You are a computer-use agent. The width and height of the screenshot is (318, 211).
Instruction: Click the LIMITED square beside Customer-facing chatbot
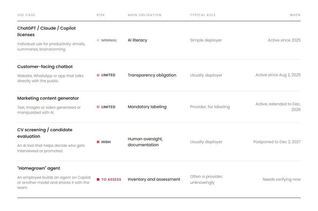click(x=98, y=75)
